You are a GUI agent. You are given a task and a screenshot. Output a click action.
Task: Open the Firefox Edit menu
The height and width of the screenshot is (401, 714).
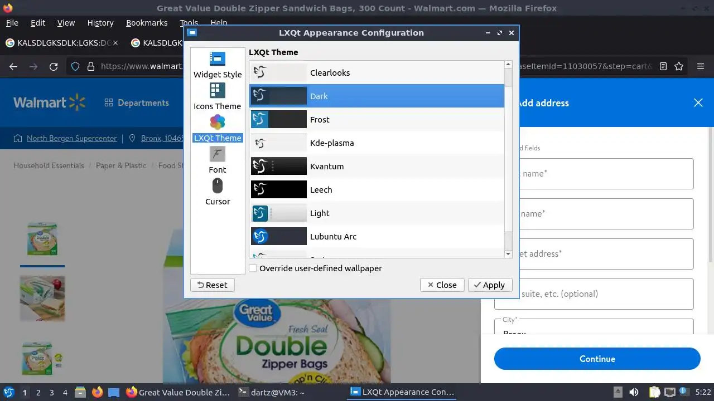pyautogui.click(x=38, y=23)
